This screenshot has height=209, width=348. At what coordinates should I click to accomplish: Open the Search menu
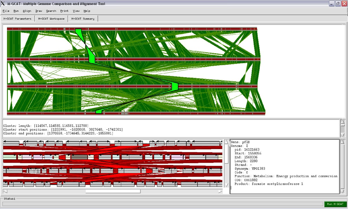click(x=51, y=11)
